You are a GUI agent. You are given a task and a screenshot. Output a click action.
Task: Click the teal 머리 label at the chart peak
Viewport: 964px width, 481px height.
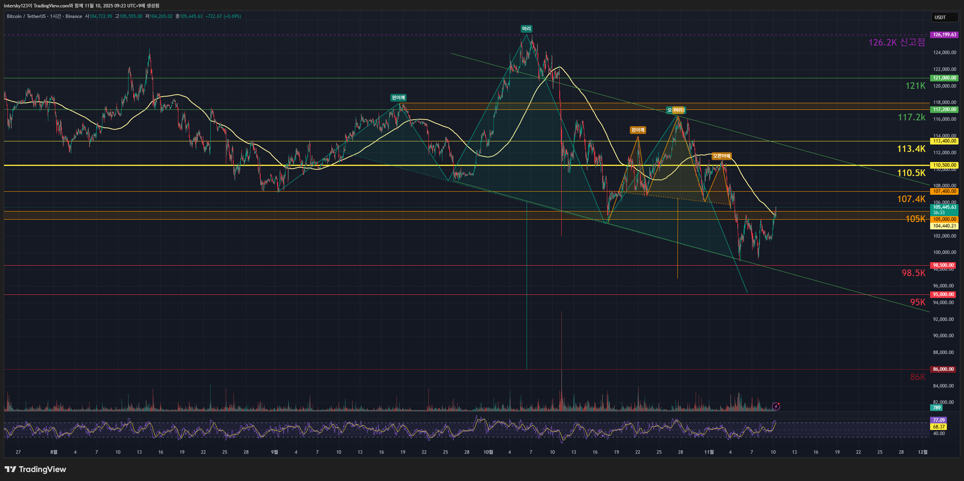point(526,28)
